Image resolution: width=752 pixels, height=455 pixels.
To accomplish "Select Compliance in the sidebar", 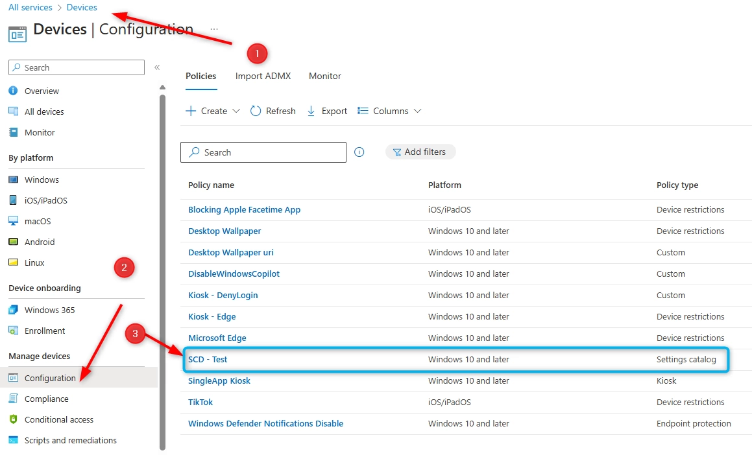I will [47, 399].
